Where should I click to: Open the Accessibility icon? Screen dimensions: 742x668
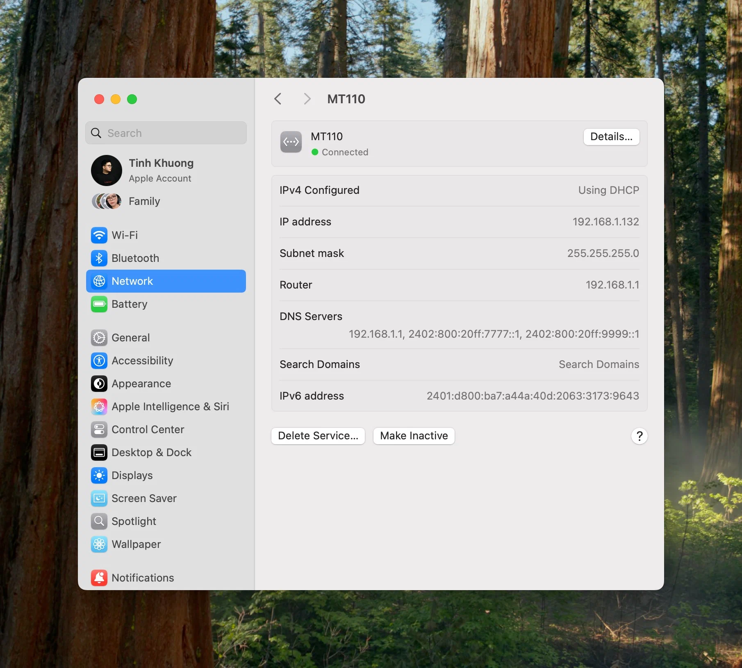point(99,361)
